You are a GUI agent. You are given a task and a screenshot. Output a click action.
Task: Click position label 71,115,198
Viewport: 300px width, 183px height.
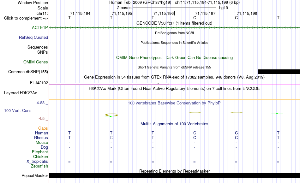tap(247, 13)
